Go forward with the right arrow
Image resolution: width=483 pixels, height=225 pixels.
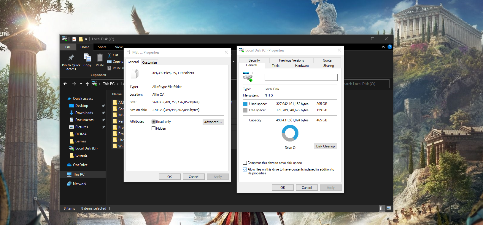74,84
